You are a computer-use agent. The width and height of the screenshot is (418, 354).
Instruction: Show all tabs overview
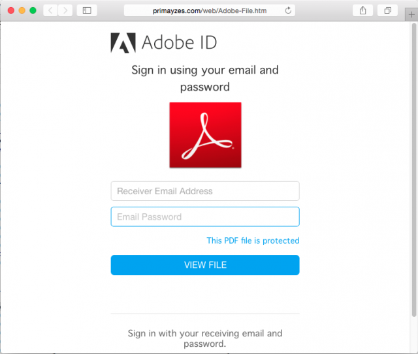click(x=387, y=10)
